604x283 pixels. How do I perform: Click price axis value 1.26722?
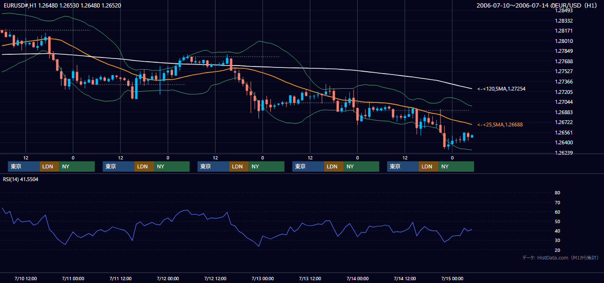(563, 122)
